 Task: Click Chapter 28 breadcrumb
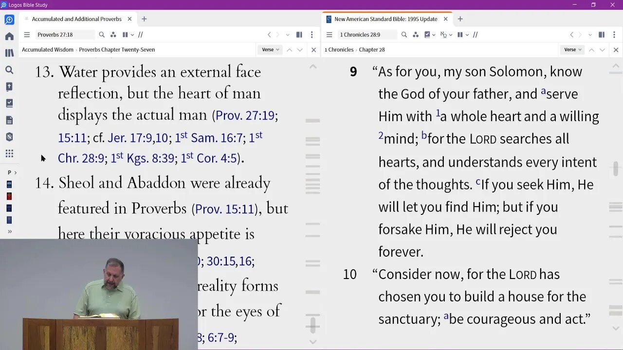[371, 50]
